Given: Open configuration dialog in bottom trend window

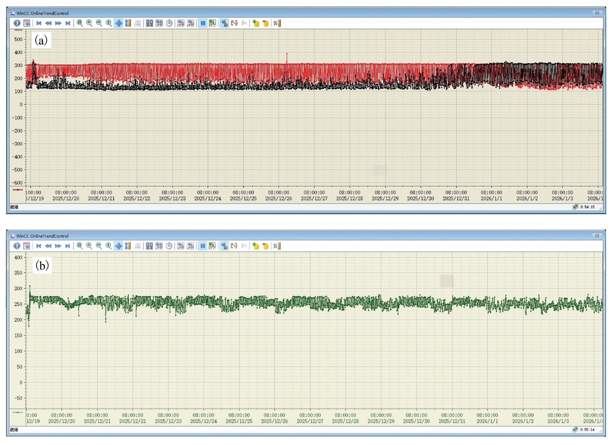Looking at the screenshot, I should [27, 246].
